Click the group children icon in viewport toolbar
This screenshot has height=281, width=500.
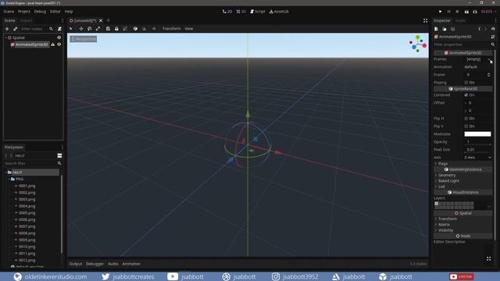tap(125, 29)
